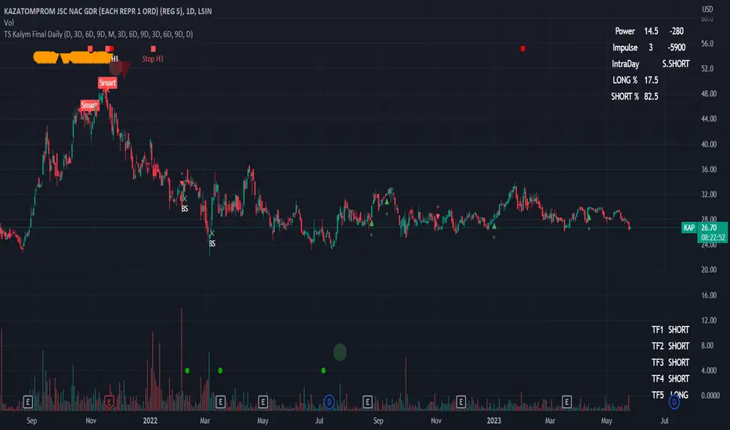Click the first Sep time axis label

[31, 421]
